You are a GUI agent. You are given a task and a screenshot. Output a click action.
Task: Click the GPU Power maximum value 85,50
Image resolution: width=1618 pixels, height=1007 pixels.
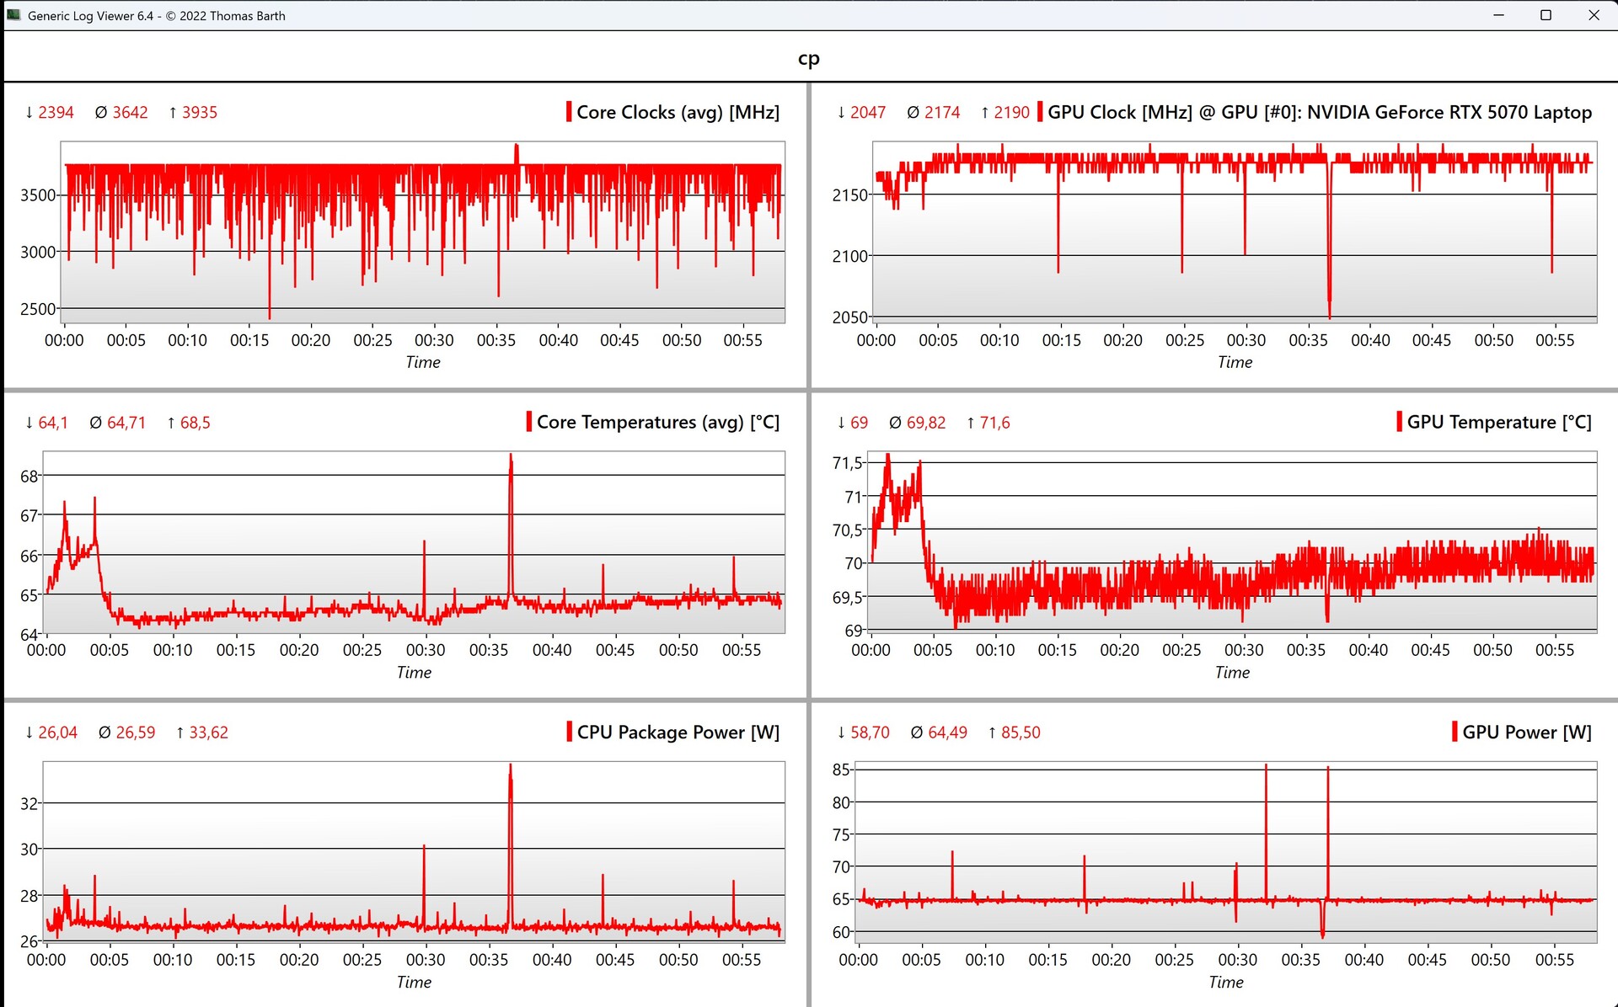(1020, 732)
